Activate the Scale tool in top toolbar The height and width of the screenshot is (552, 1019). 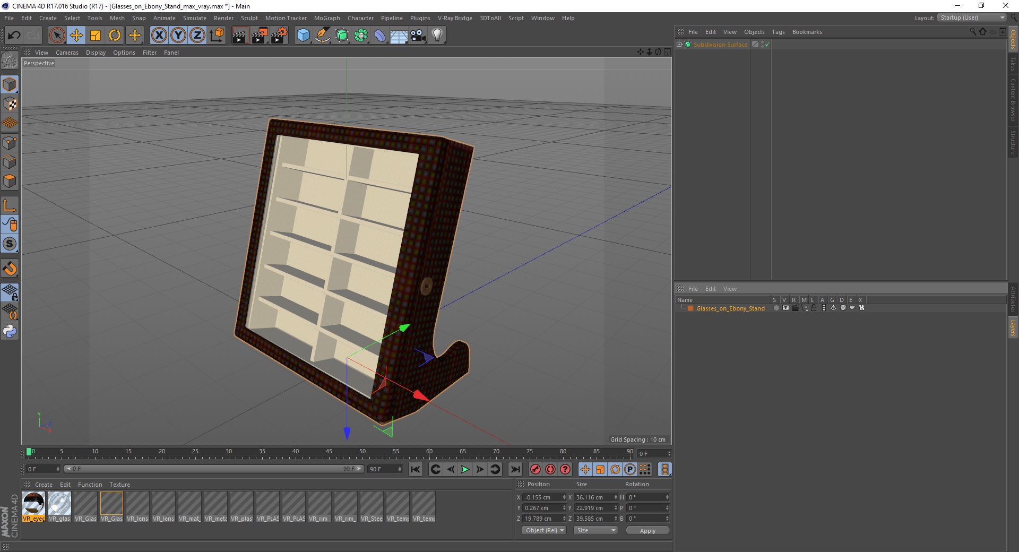coord(96,36)
